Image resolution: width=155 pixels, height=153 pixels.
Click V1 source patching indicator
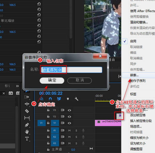coord(42,123)
